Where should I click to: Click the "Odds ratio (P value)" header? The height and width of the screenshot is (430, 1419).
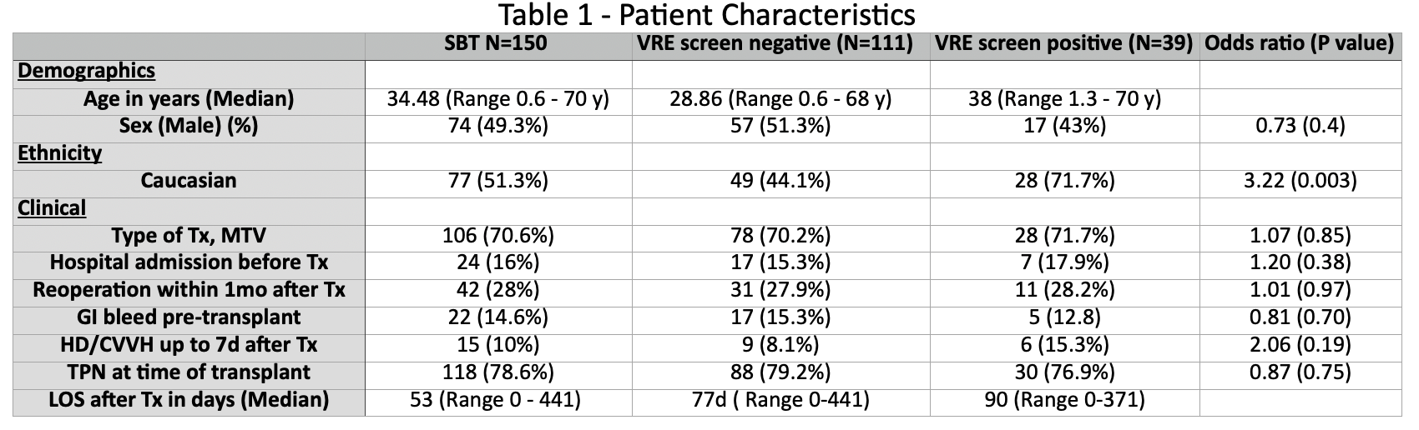(1299, 43)
